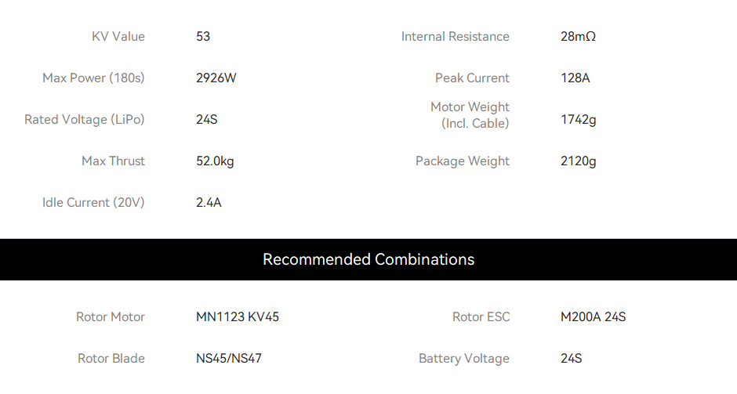Click the KV Value label

pyautogui.click(x=118, y=37)
